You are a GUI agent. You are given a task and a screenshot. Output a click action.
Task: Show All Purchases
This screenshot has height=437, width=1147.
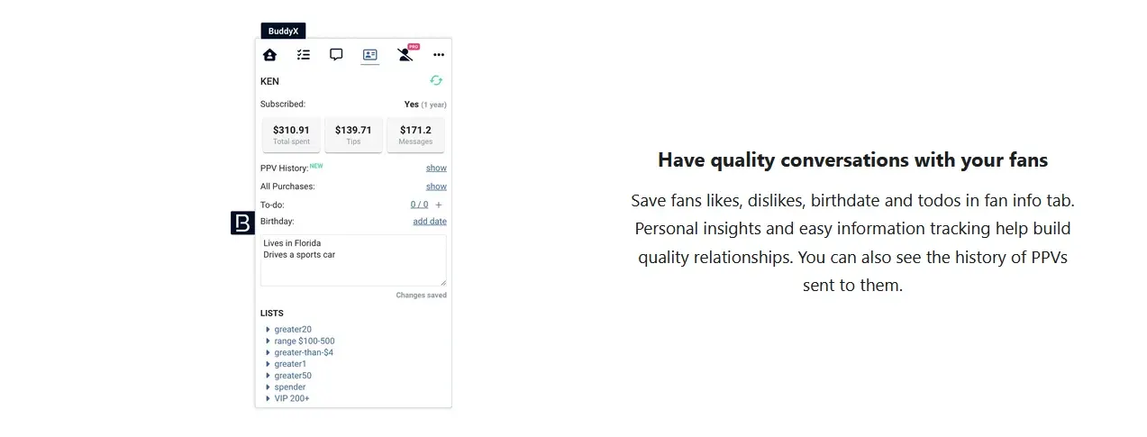(x=436, y=187)
